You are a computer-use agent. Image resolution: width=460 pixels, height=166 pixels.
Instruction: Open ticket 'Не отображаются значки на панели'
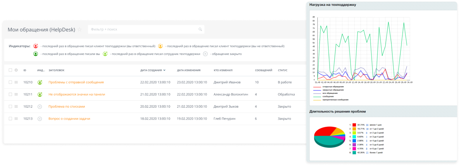(x=77, y=94)
